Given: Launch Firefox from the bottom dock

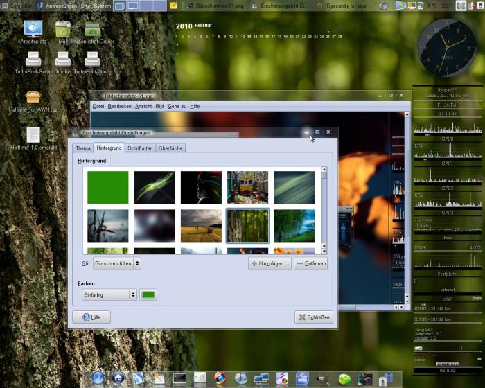Looking at the screenshot, I should pos(220,378).
